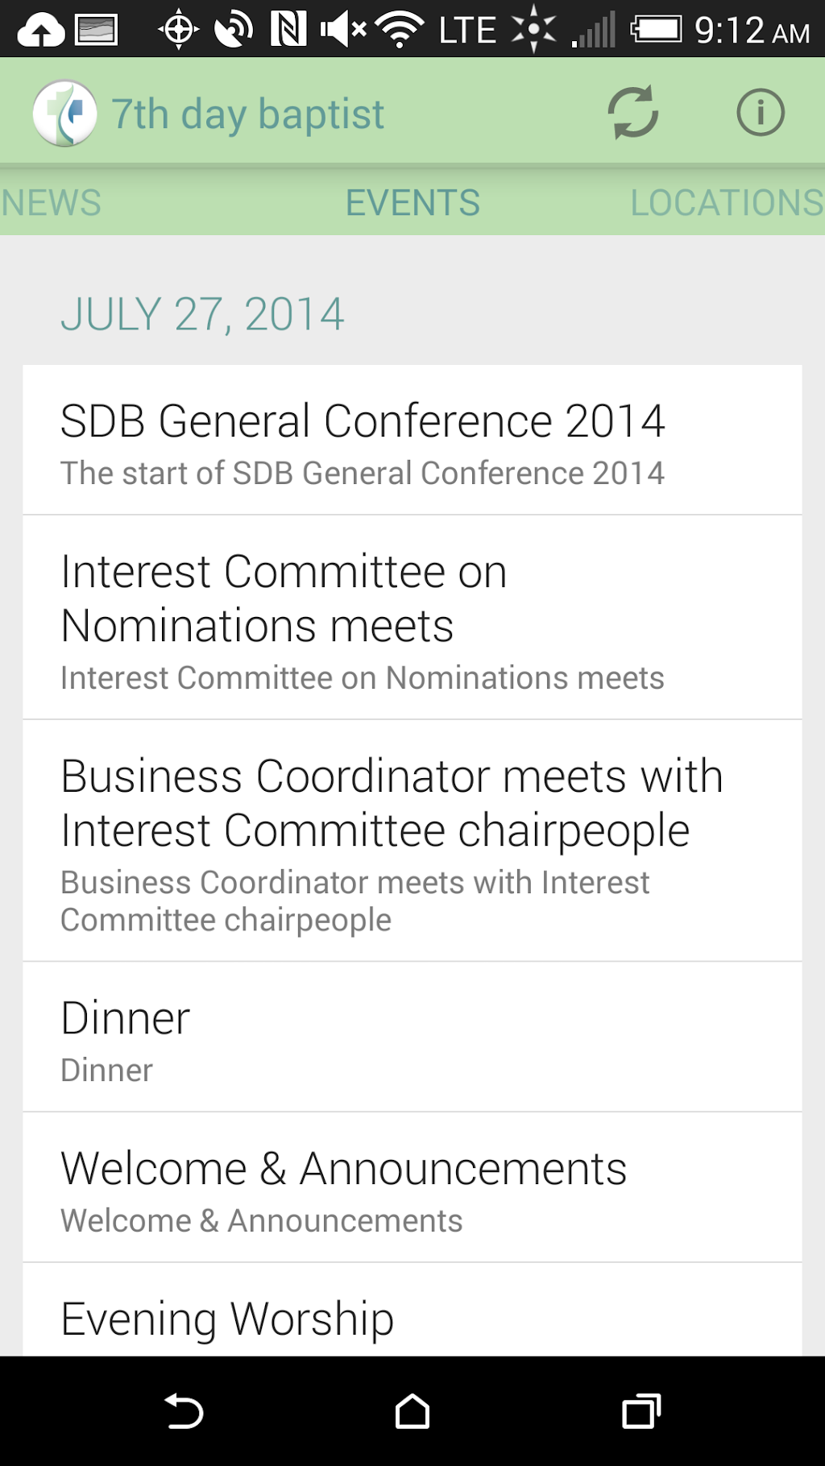Screen dimensions: 825x1466
Task: Tap the battery status icon
Action: point(656,30)
